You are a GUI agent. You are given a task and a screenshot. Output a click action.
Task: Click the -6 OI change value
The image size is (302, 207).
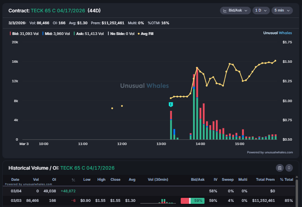(x=73, y=201)
